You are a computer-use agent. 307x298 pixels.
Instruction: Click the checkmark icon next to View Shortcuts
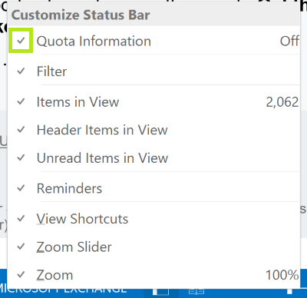[21, 219]
